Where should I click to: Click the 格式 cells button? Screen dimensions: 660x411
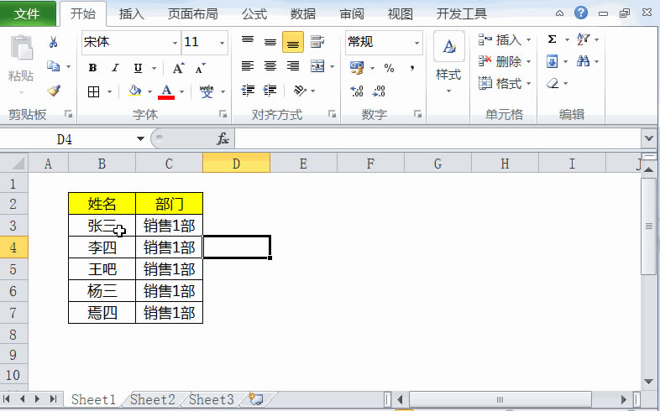click(x=505, y=84)
